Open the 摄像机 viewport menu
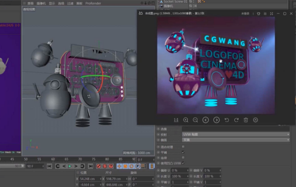296x187 pixels. 41,3
